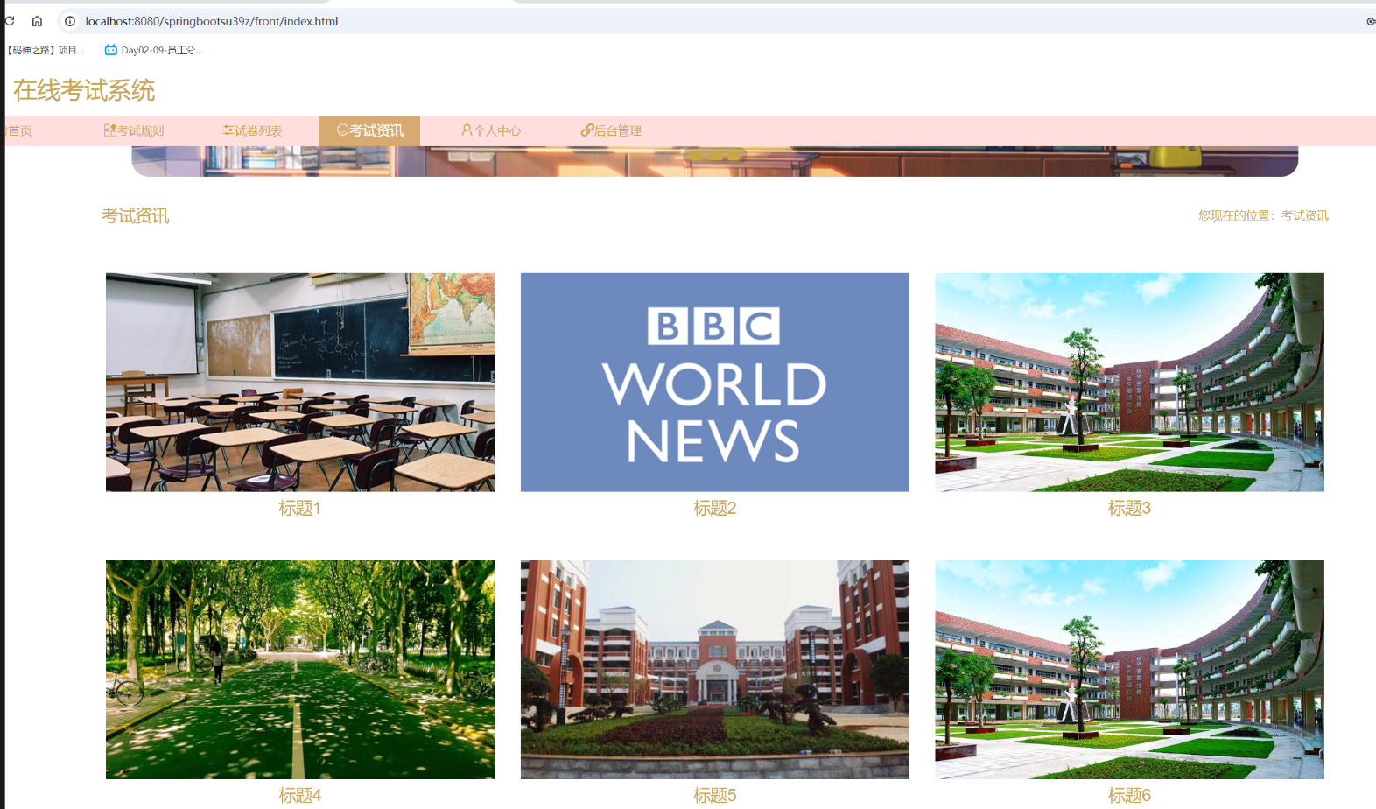1376x809 pixels.
Task: Open the BBC World News thumbnail
Action: click(714, 382)
